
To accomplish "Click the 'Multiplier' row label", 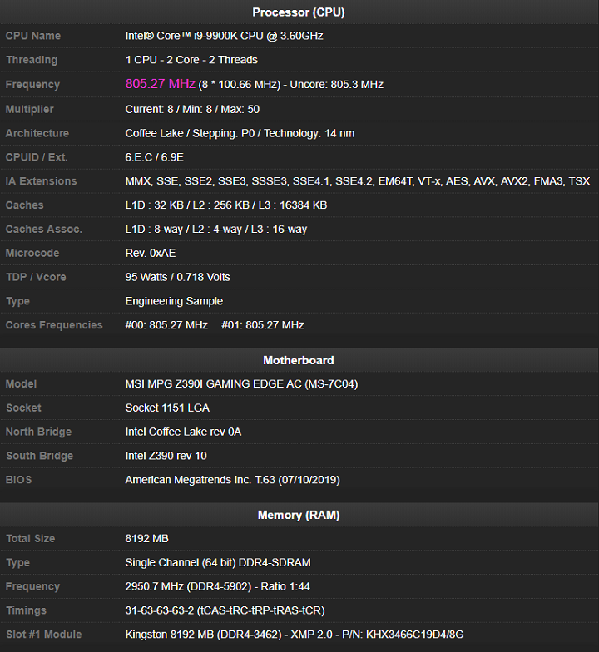I will pyautogui.click(x=30, y=110).
